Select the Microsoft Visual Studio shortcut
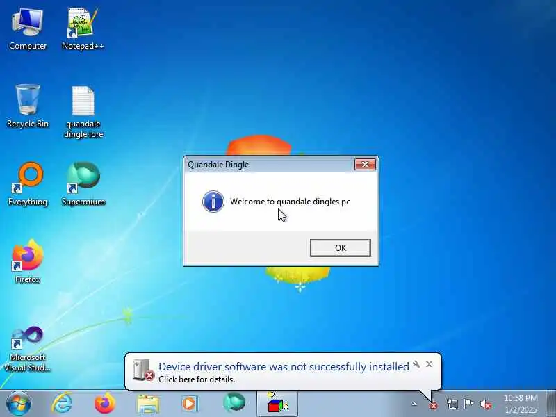556x417 pixels. [27, 349]
